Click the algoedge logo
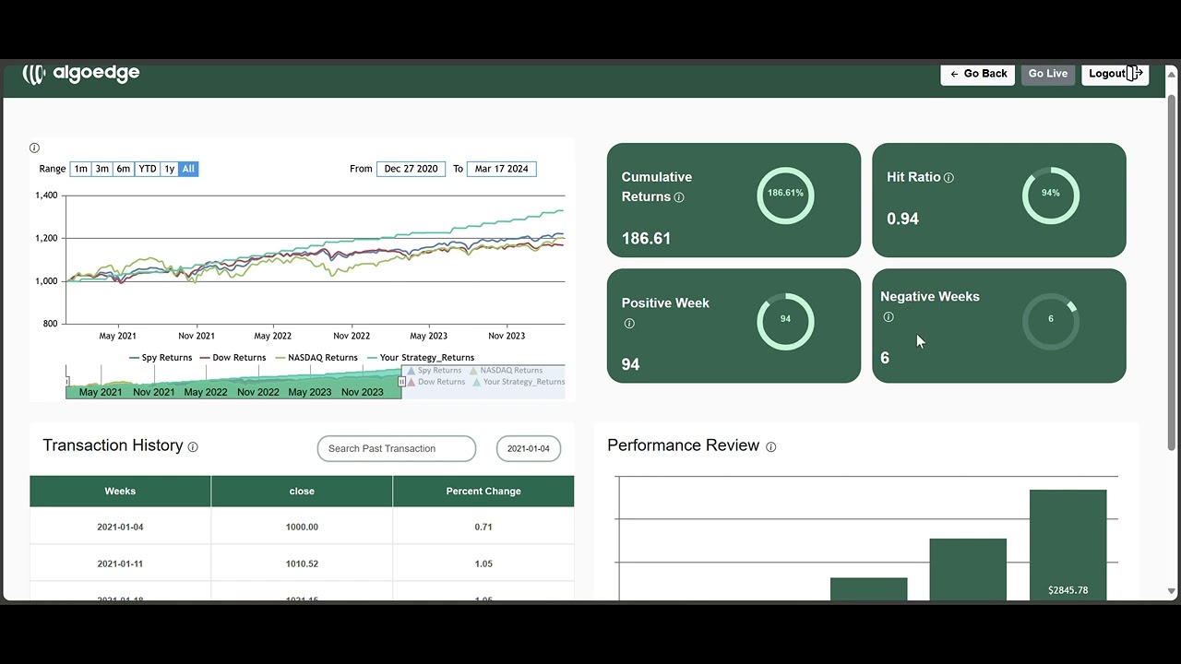 (x=81, y=74)
